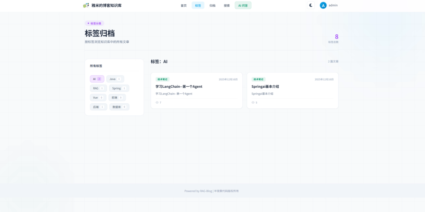Click the 雅米的博客知识库 site title

[x=107, y=5]
